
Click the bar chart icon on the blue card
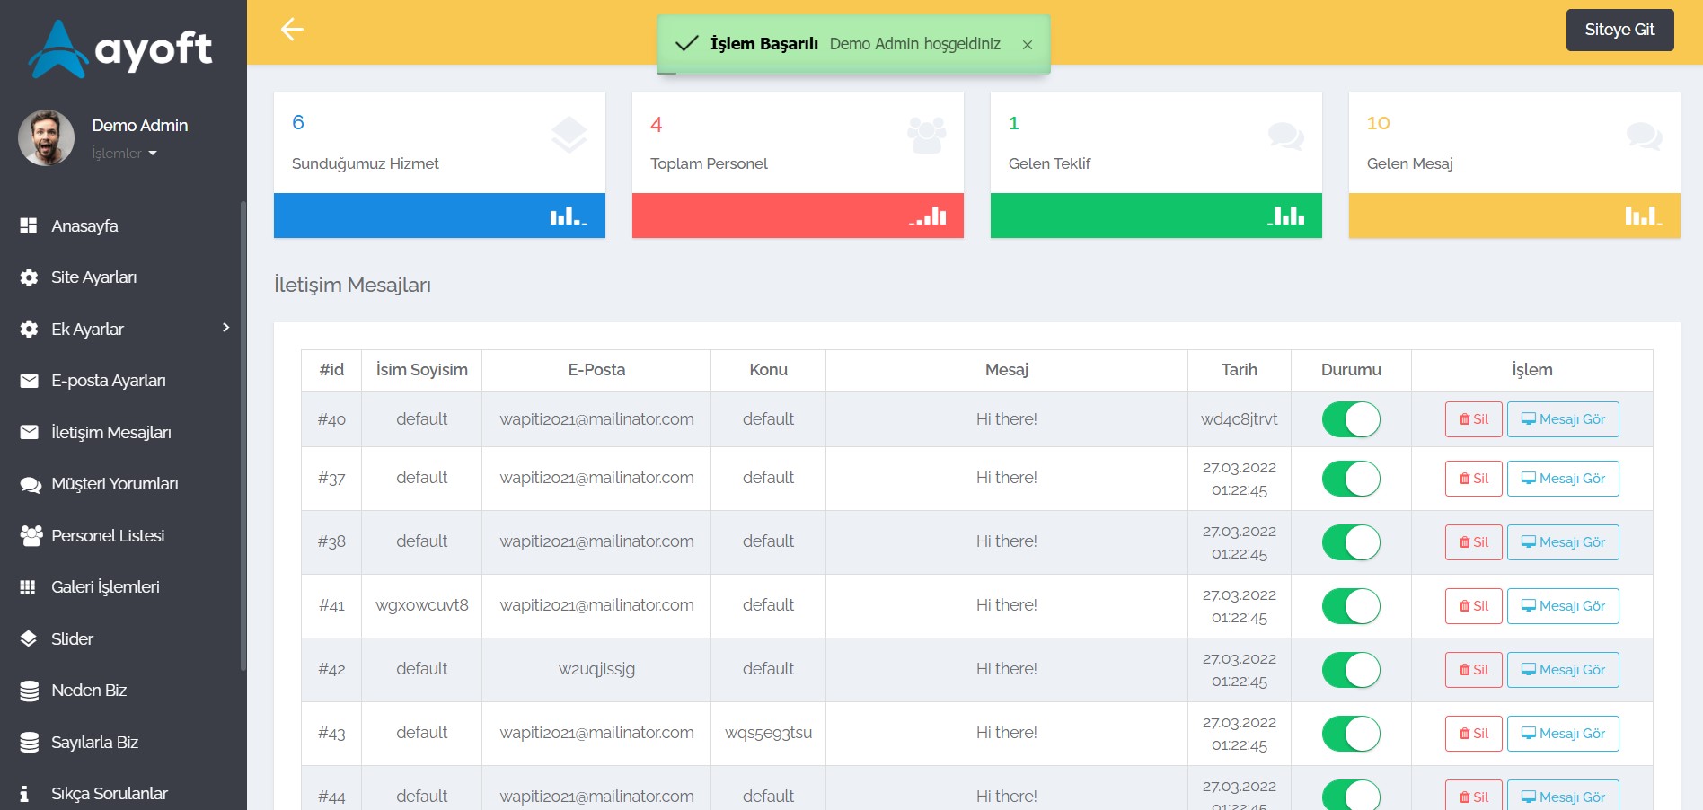click(x=568, y=216)
